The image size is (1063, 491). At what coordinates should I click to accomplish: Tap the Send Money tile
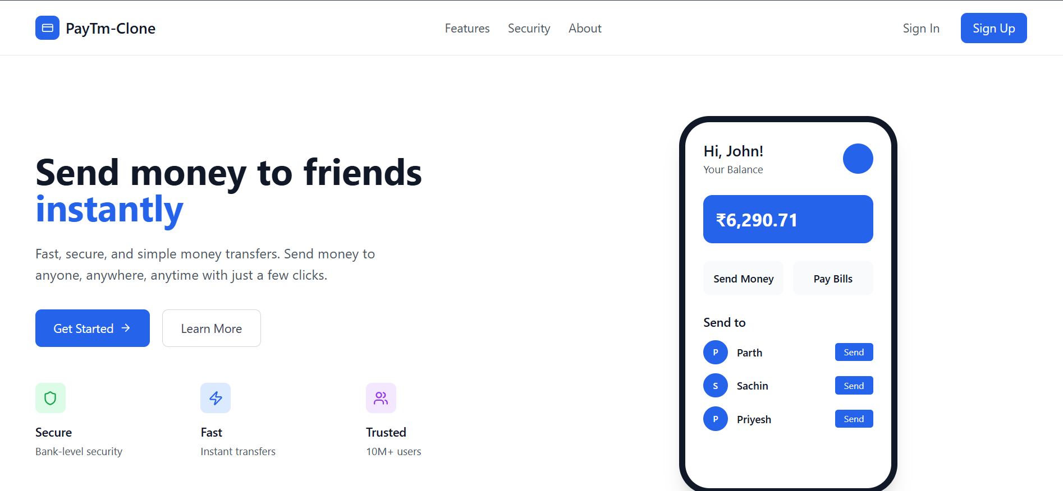coord(743,279)
